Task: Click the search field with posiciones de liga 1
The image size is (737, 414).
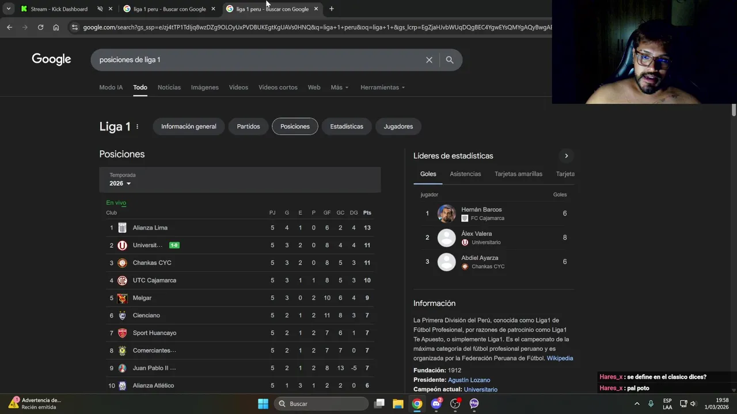Action: click(x=259, y=60)
